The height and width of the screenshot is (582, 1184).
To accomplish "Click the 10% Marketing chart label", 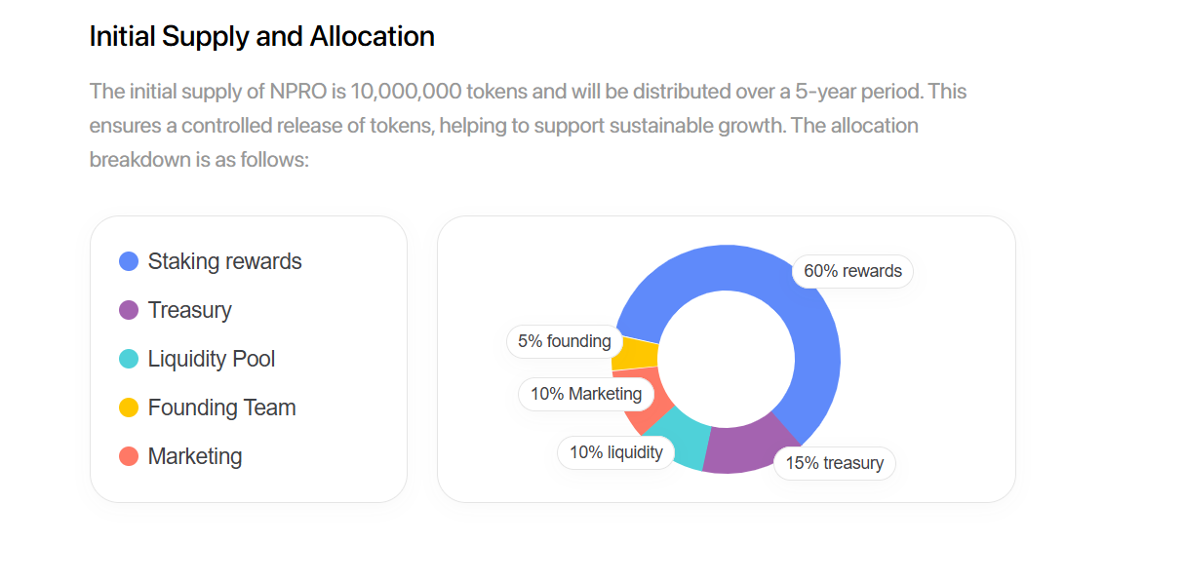I will point(585,394).
